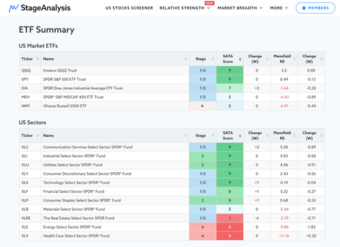Click the Members button

[316, 8]
